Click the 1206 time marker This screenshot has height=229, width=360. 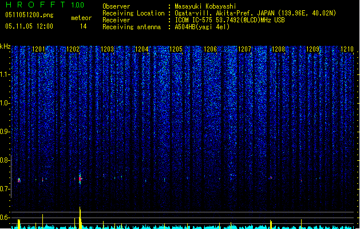[x=210, y=49]
